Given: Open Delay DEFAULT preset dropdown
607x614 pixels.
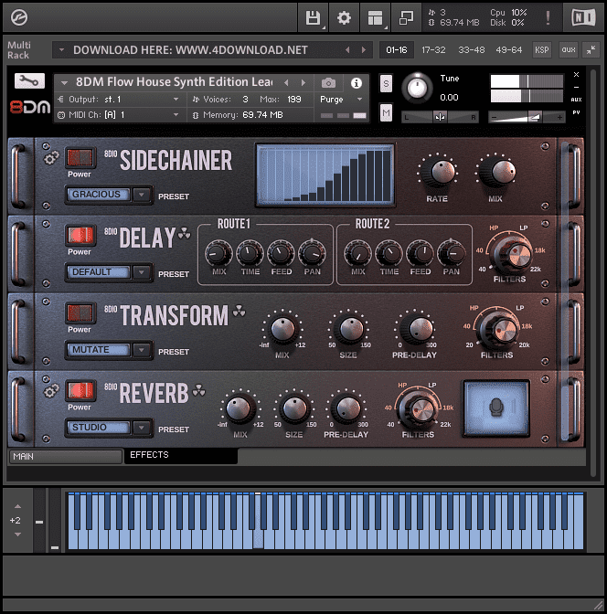Looking at the screenshot, I should pyautogui.click(x=142, y=272).
